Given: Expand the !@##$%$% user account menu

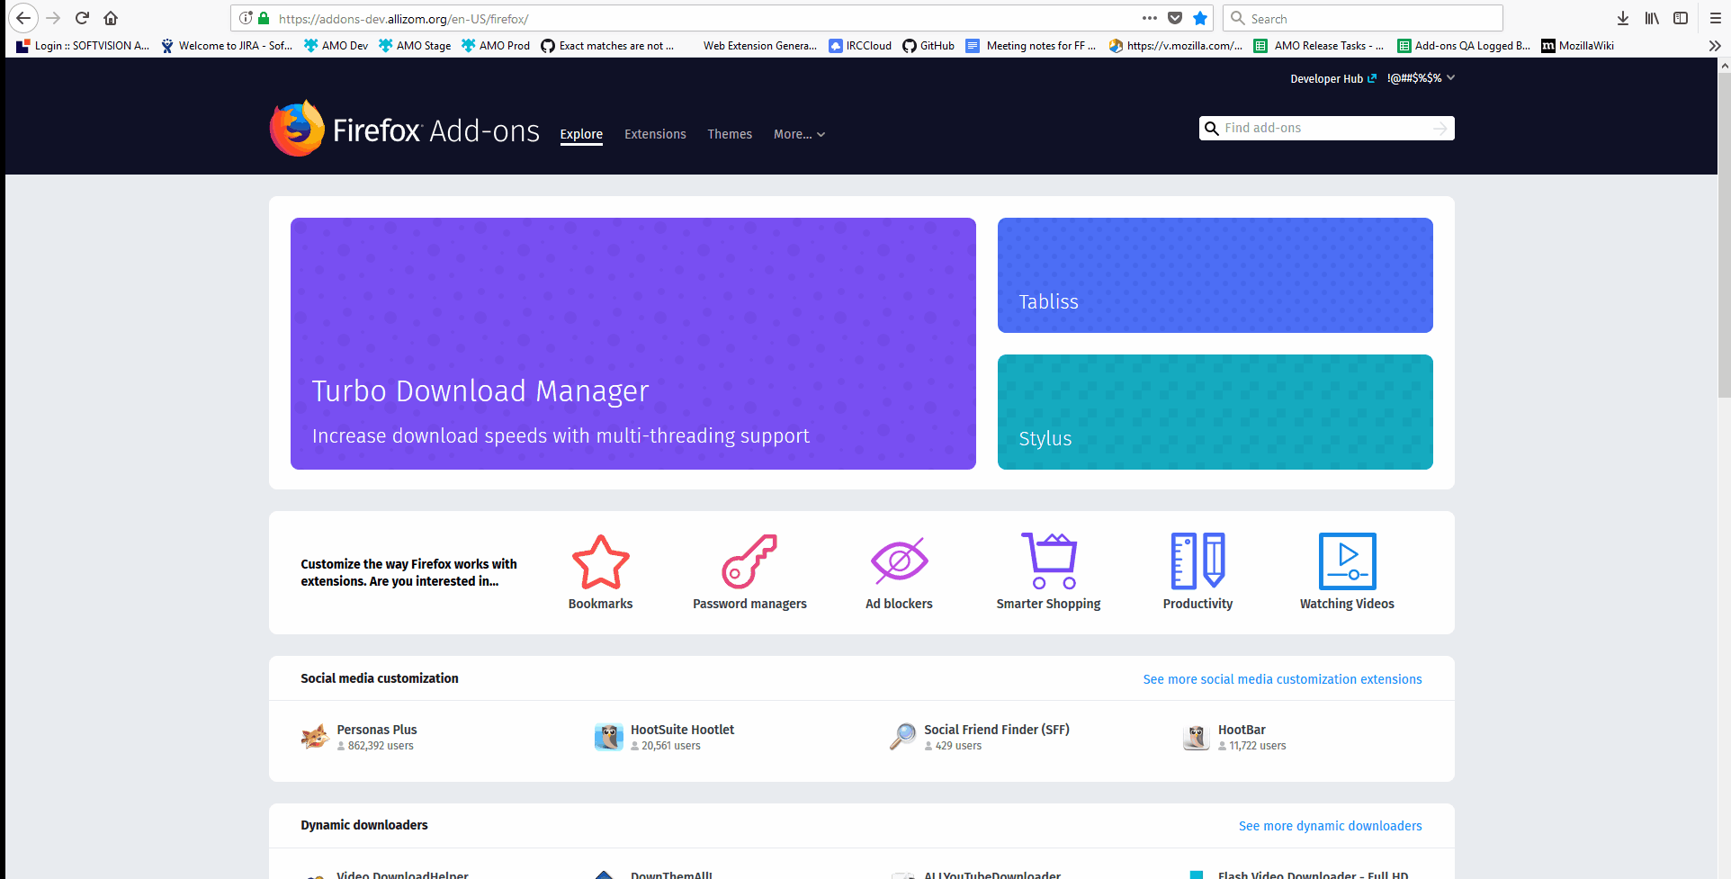Looking at the screenshot, I should (1422, 78).
